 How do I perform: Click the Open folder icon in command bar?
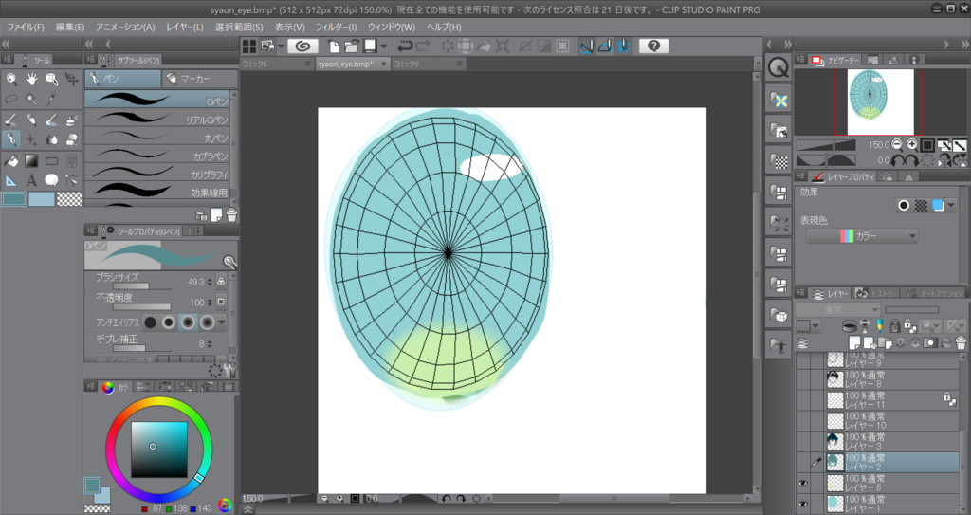coord(351,46)
